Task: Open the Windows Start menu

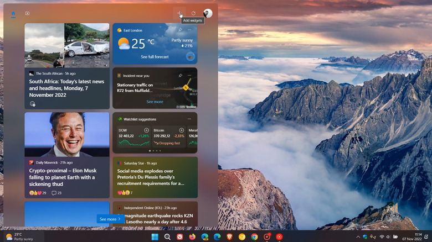Action: pos(155,236)
